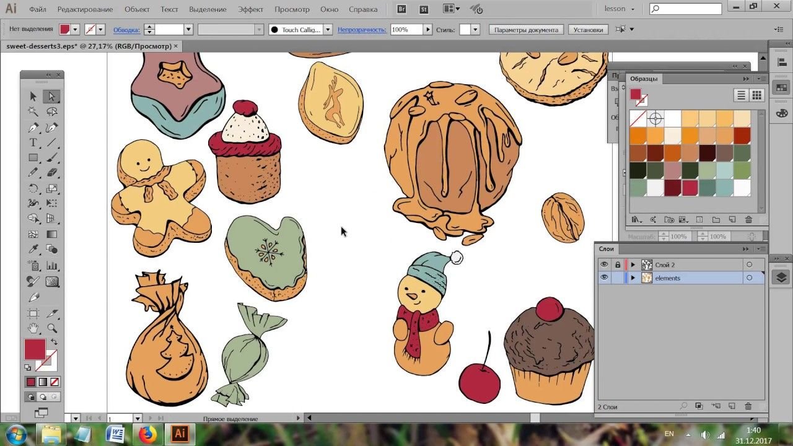Unlock the Слой 2 layer
This screenshot has width=793, height=446.
click(617, 265)
